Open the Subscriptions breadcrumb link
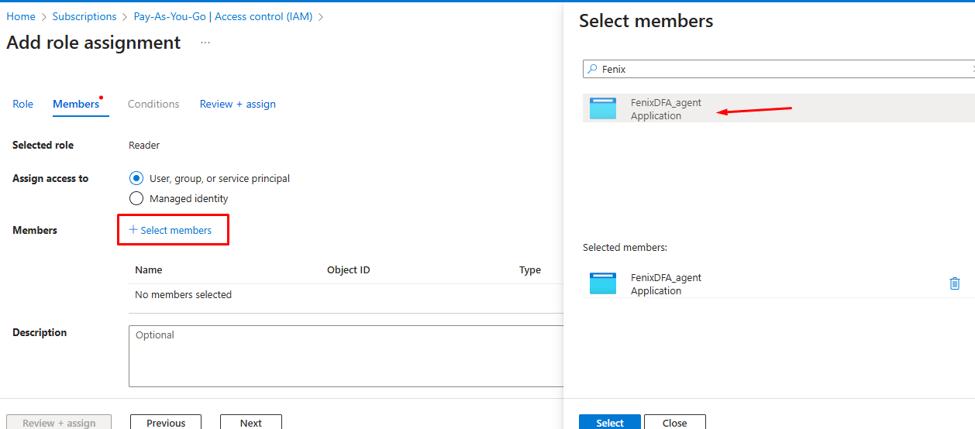 84,16
